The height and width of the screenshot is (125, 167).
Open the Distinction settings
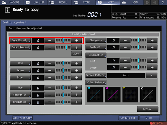click(96, 55)
